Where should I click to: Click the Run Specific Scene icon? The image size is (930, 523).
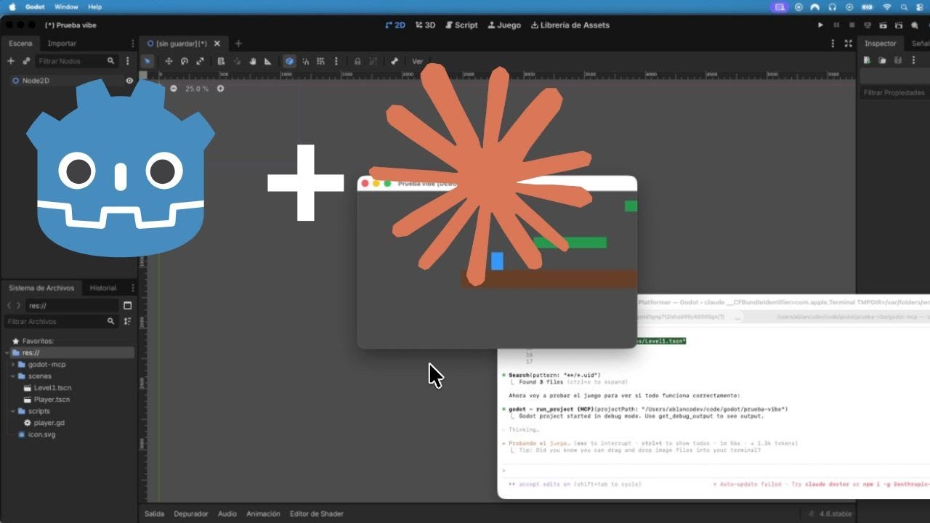click(x=899, y=25)
